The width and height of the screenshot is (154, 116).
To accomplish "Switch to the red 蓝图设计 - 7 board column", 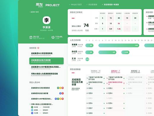I will tap(115, 72).
